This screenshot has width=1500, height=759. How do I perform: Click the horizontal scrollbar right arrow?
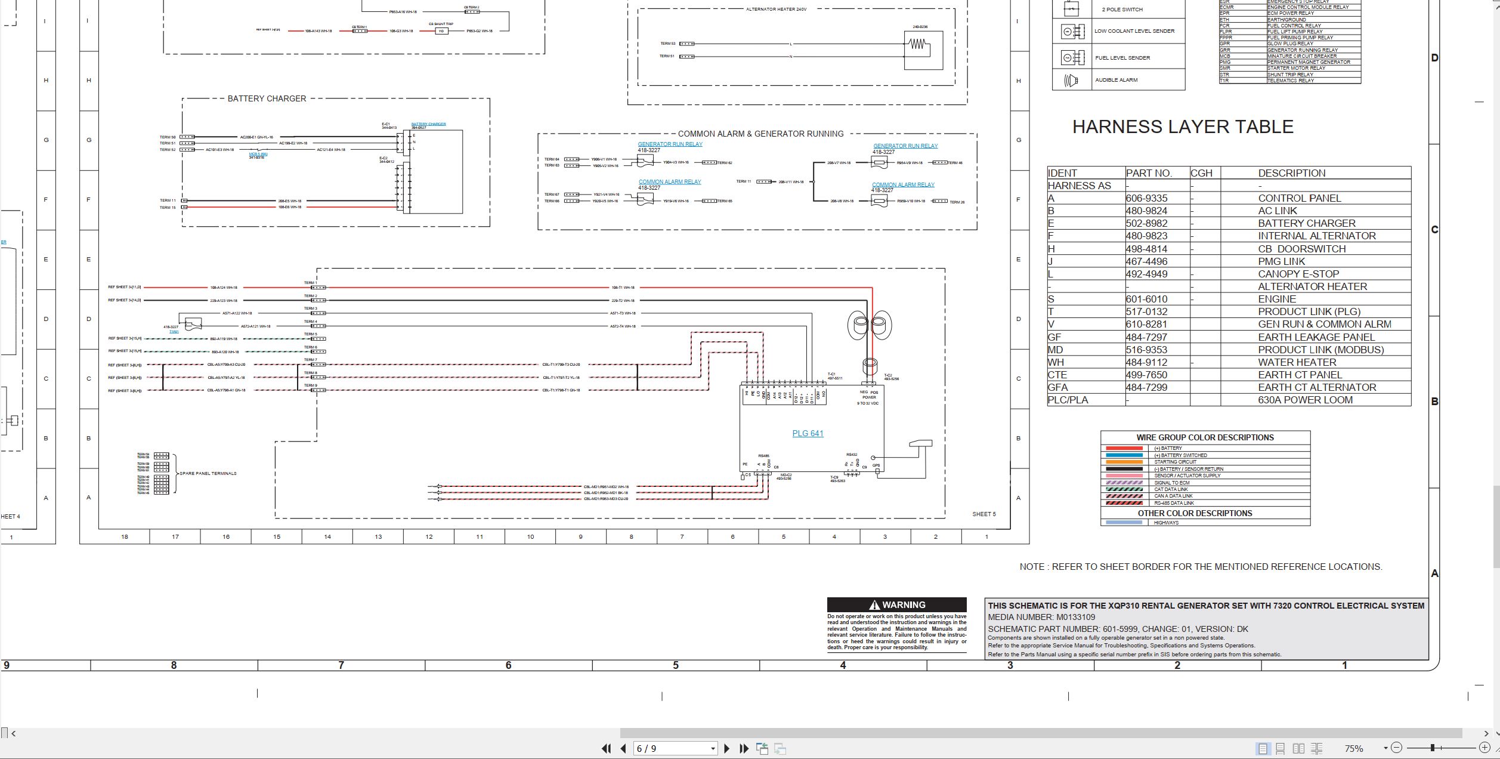1486,733
